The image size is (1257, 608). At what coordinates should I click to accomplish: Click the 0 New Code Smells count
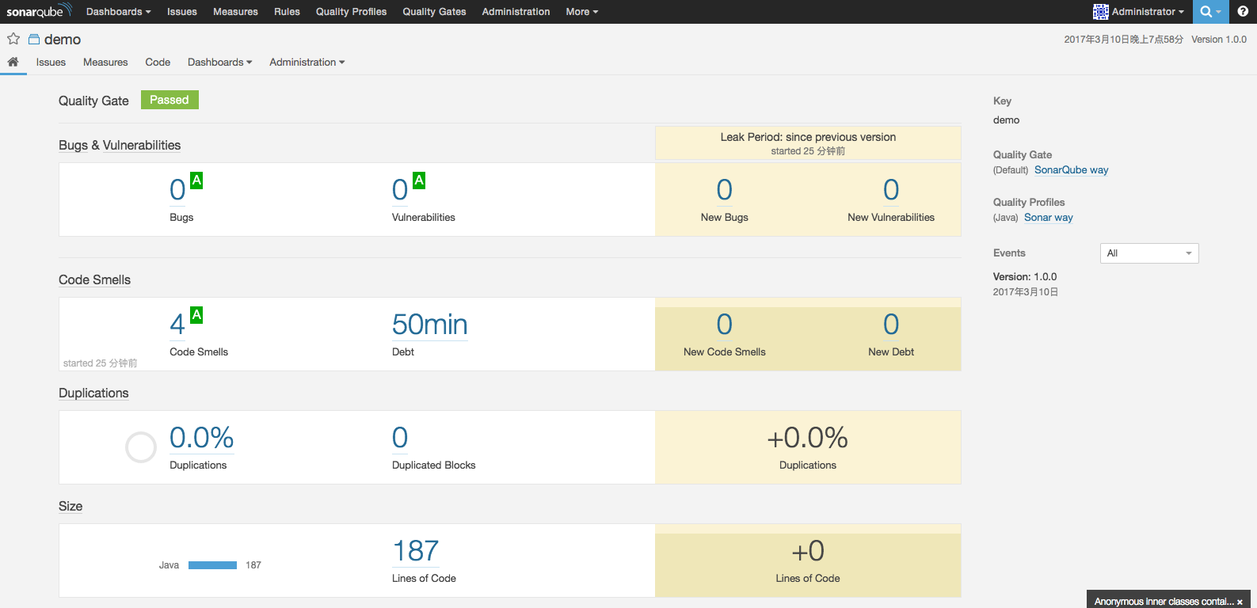(x=725, y=325)
